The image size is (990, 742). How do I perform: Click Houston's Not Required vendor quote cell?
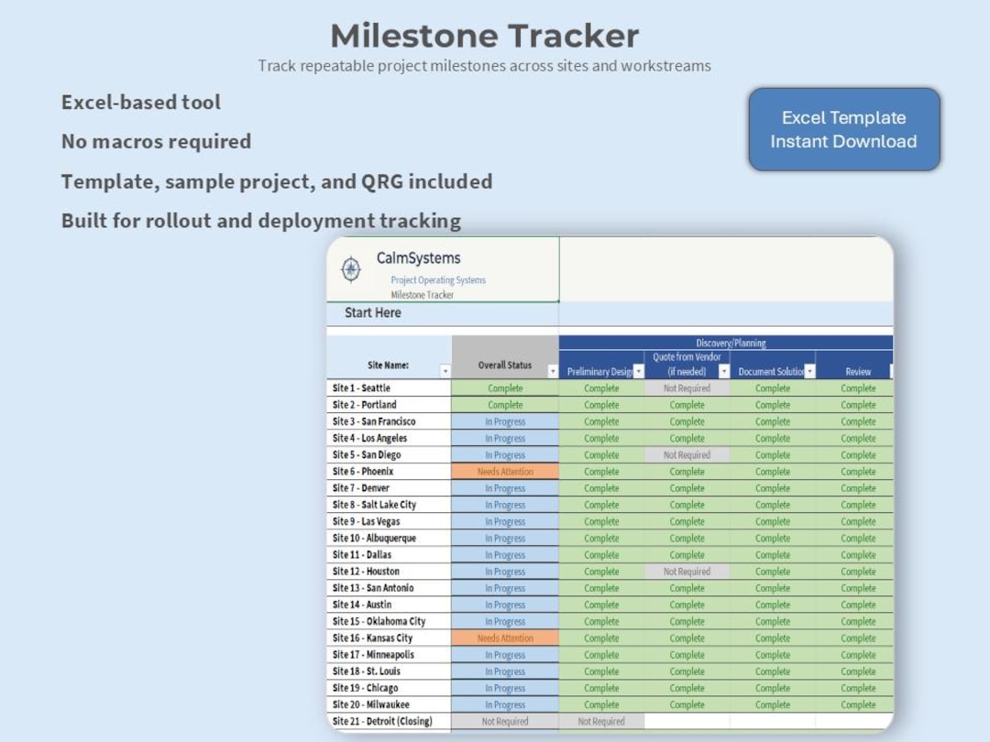[x=687, y=571]
